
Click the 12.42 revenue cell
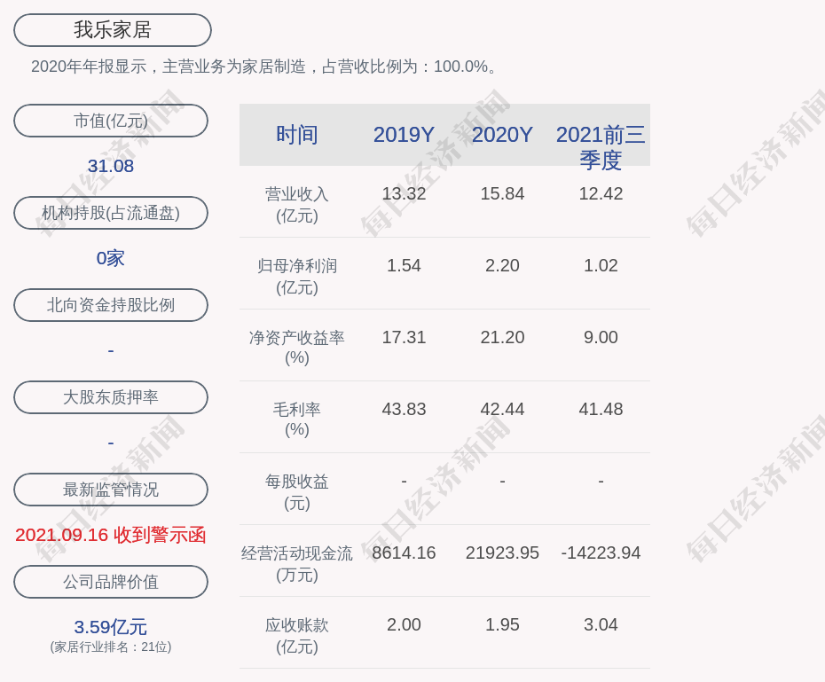click(x=601, y=194)
